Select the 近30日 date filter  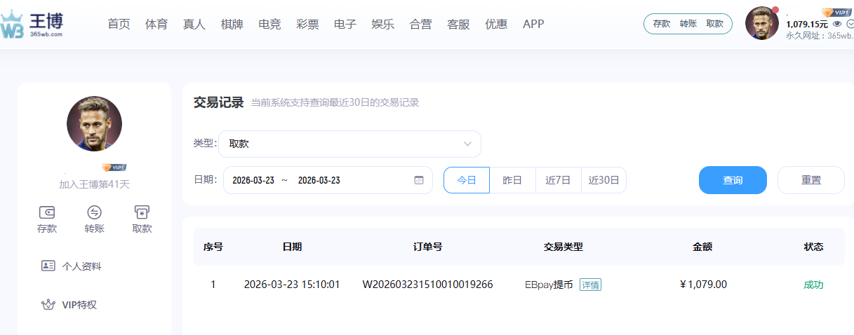[603, 180]
